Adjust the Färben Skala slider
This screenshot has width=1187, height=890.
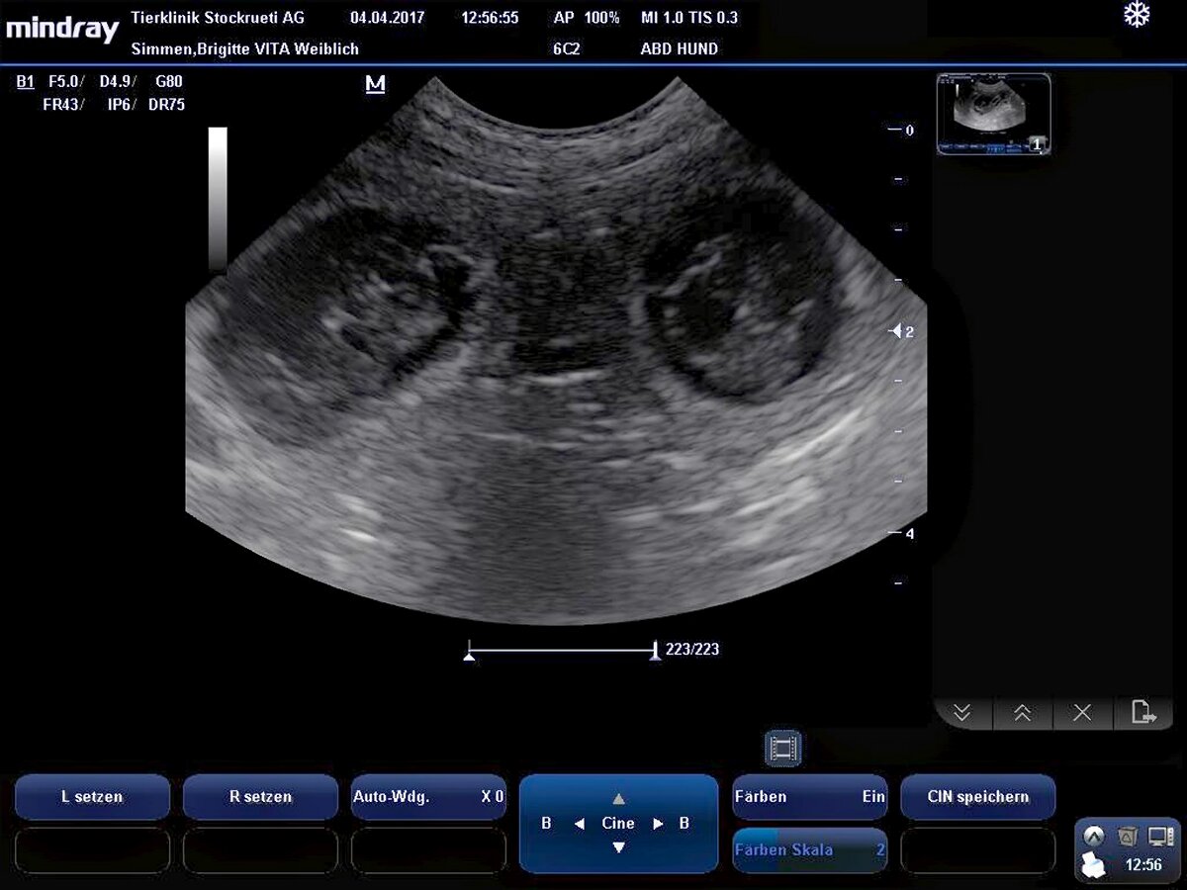(x=809, y=850)
